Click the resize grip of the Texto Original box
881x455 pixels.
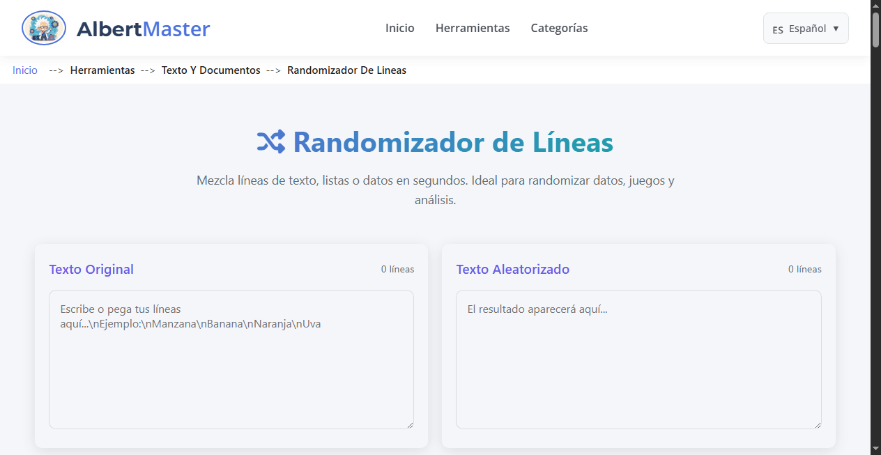point(410,424)
